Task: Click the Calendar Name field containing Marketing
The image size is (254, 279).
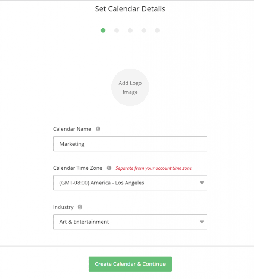Action: [x=130, y=144]
